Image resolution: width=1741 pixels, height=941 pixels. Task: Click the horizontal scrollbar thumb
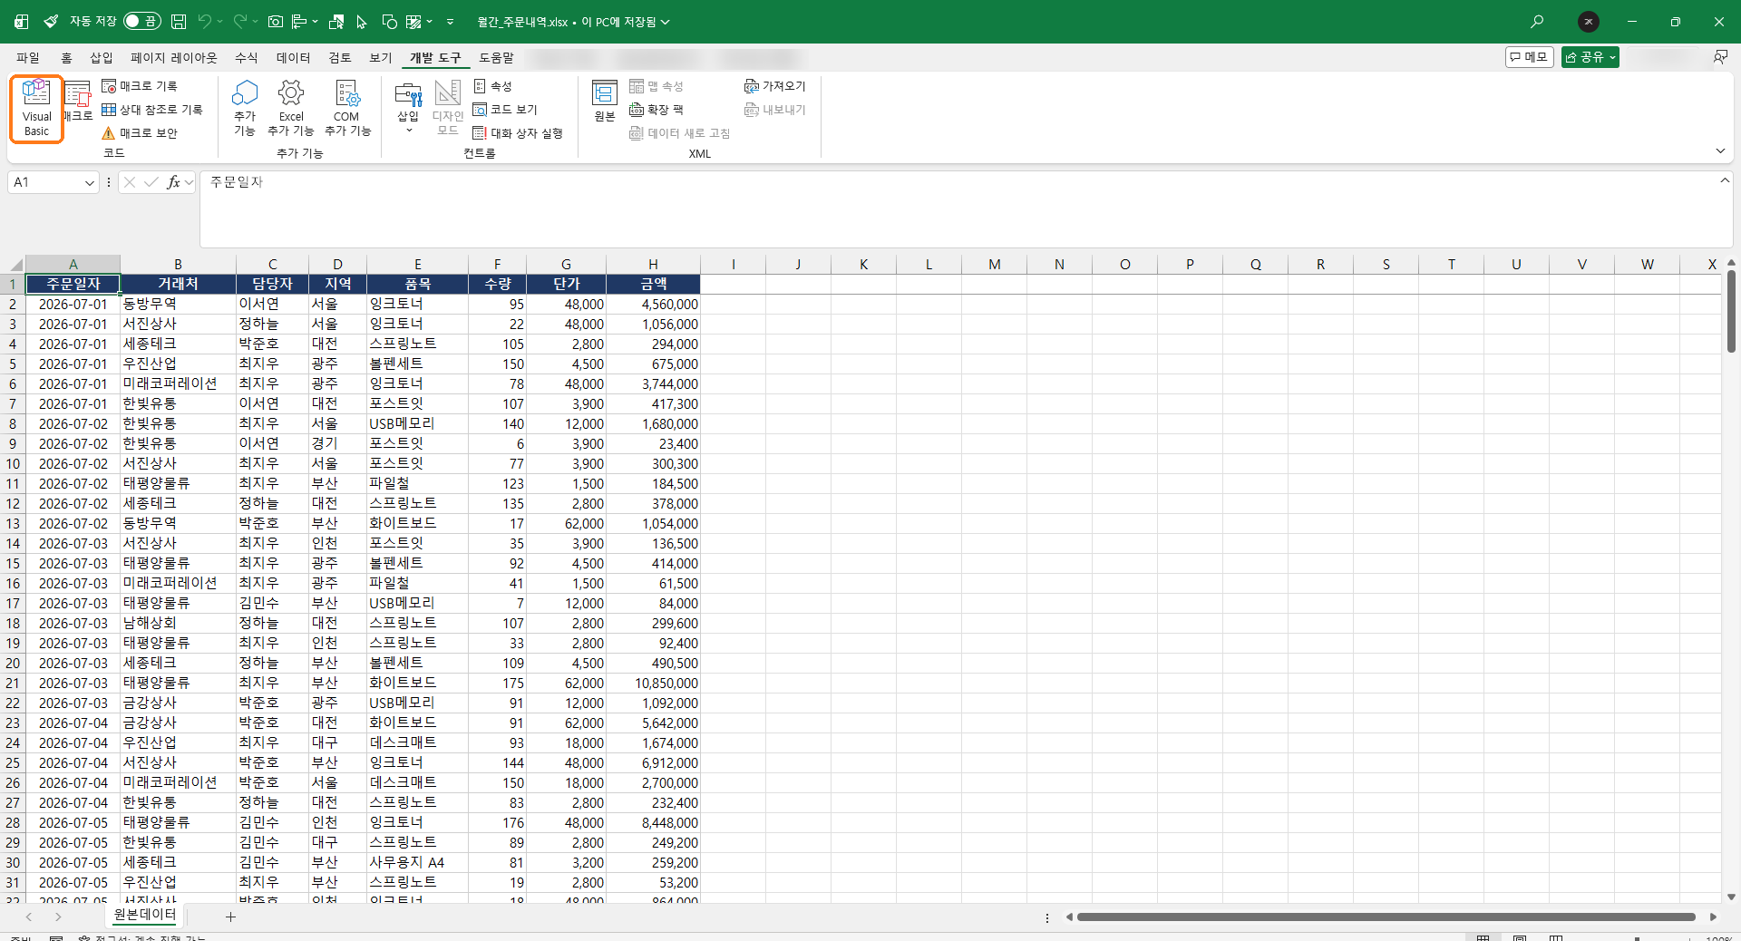point(1386,917)
